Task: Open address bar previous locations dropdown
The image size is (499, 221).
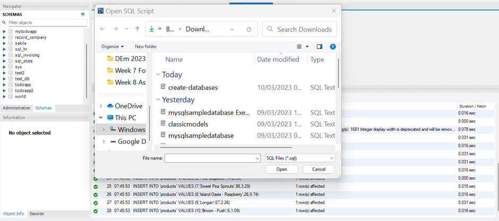Action: [x=232, y=29]
